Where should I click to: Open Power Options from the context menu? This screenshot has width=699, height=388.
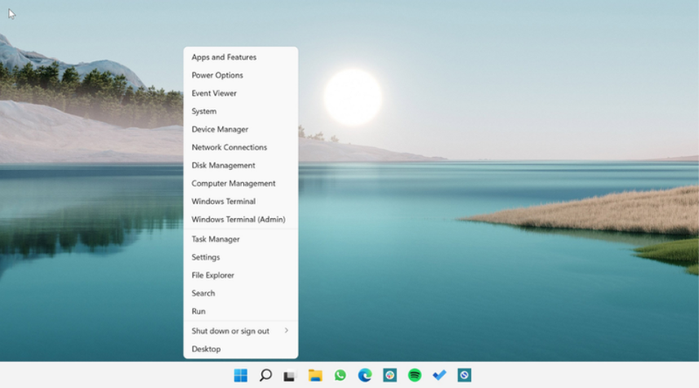tap(217, 76)
